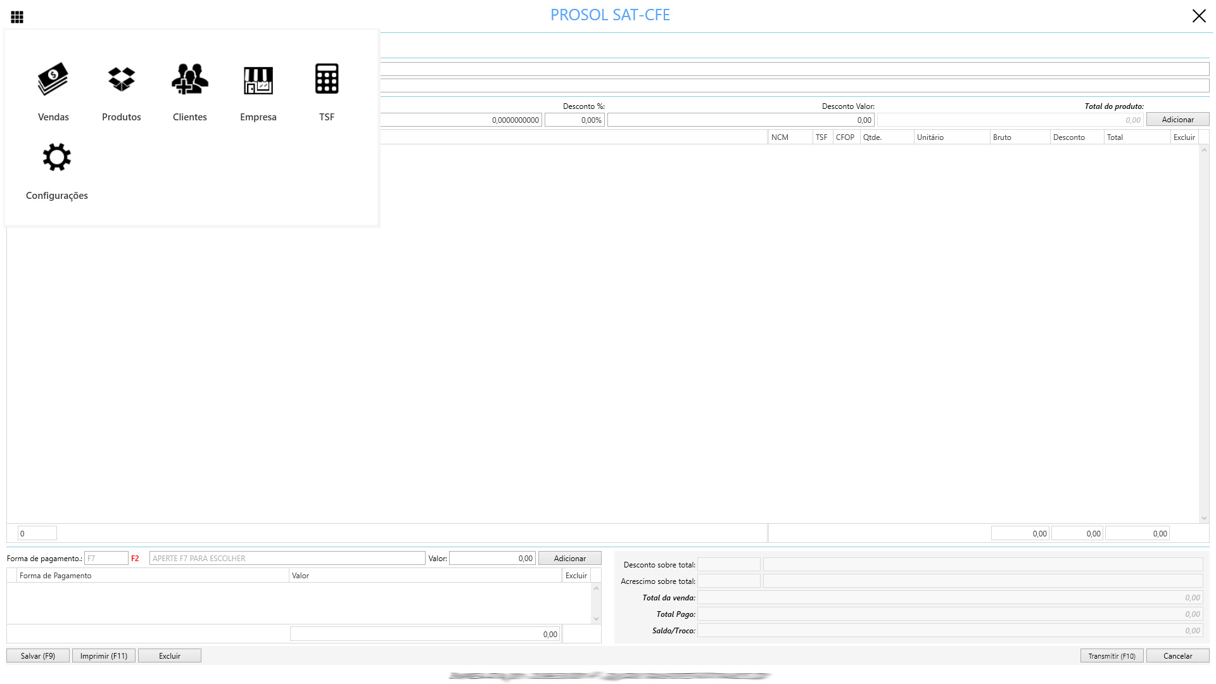1216x684 pixels.
Task: Click payments grid scrollbar up arrow
Action: [x=596, y=588]
